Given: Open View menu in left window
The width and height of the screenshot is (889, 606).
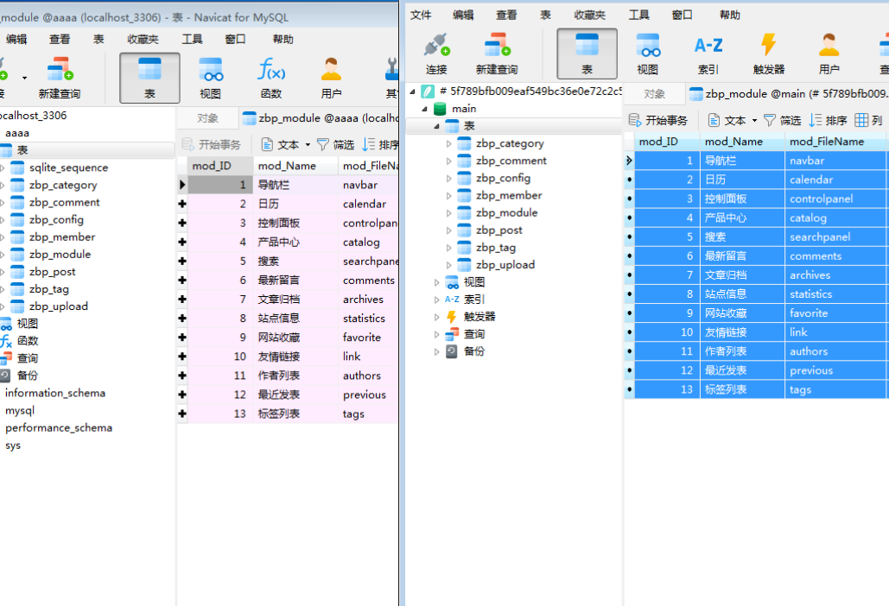Looking at the screenshot, I should tap(60, 39).
